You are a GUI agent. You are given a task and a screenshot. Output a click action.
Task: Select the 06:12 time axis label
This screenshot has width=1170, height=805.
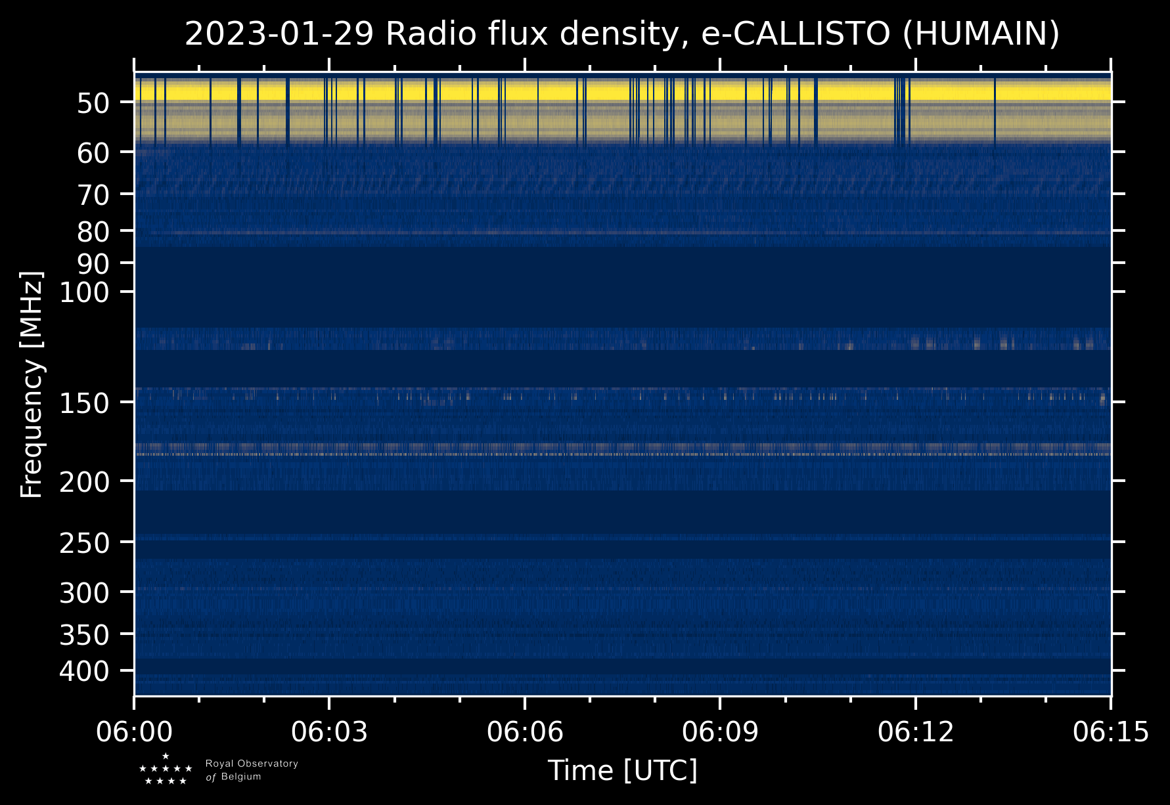915,731
